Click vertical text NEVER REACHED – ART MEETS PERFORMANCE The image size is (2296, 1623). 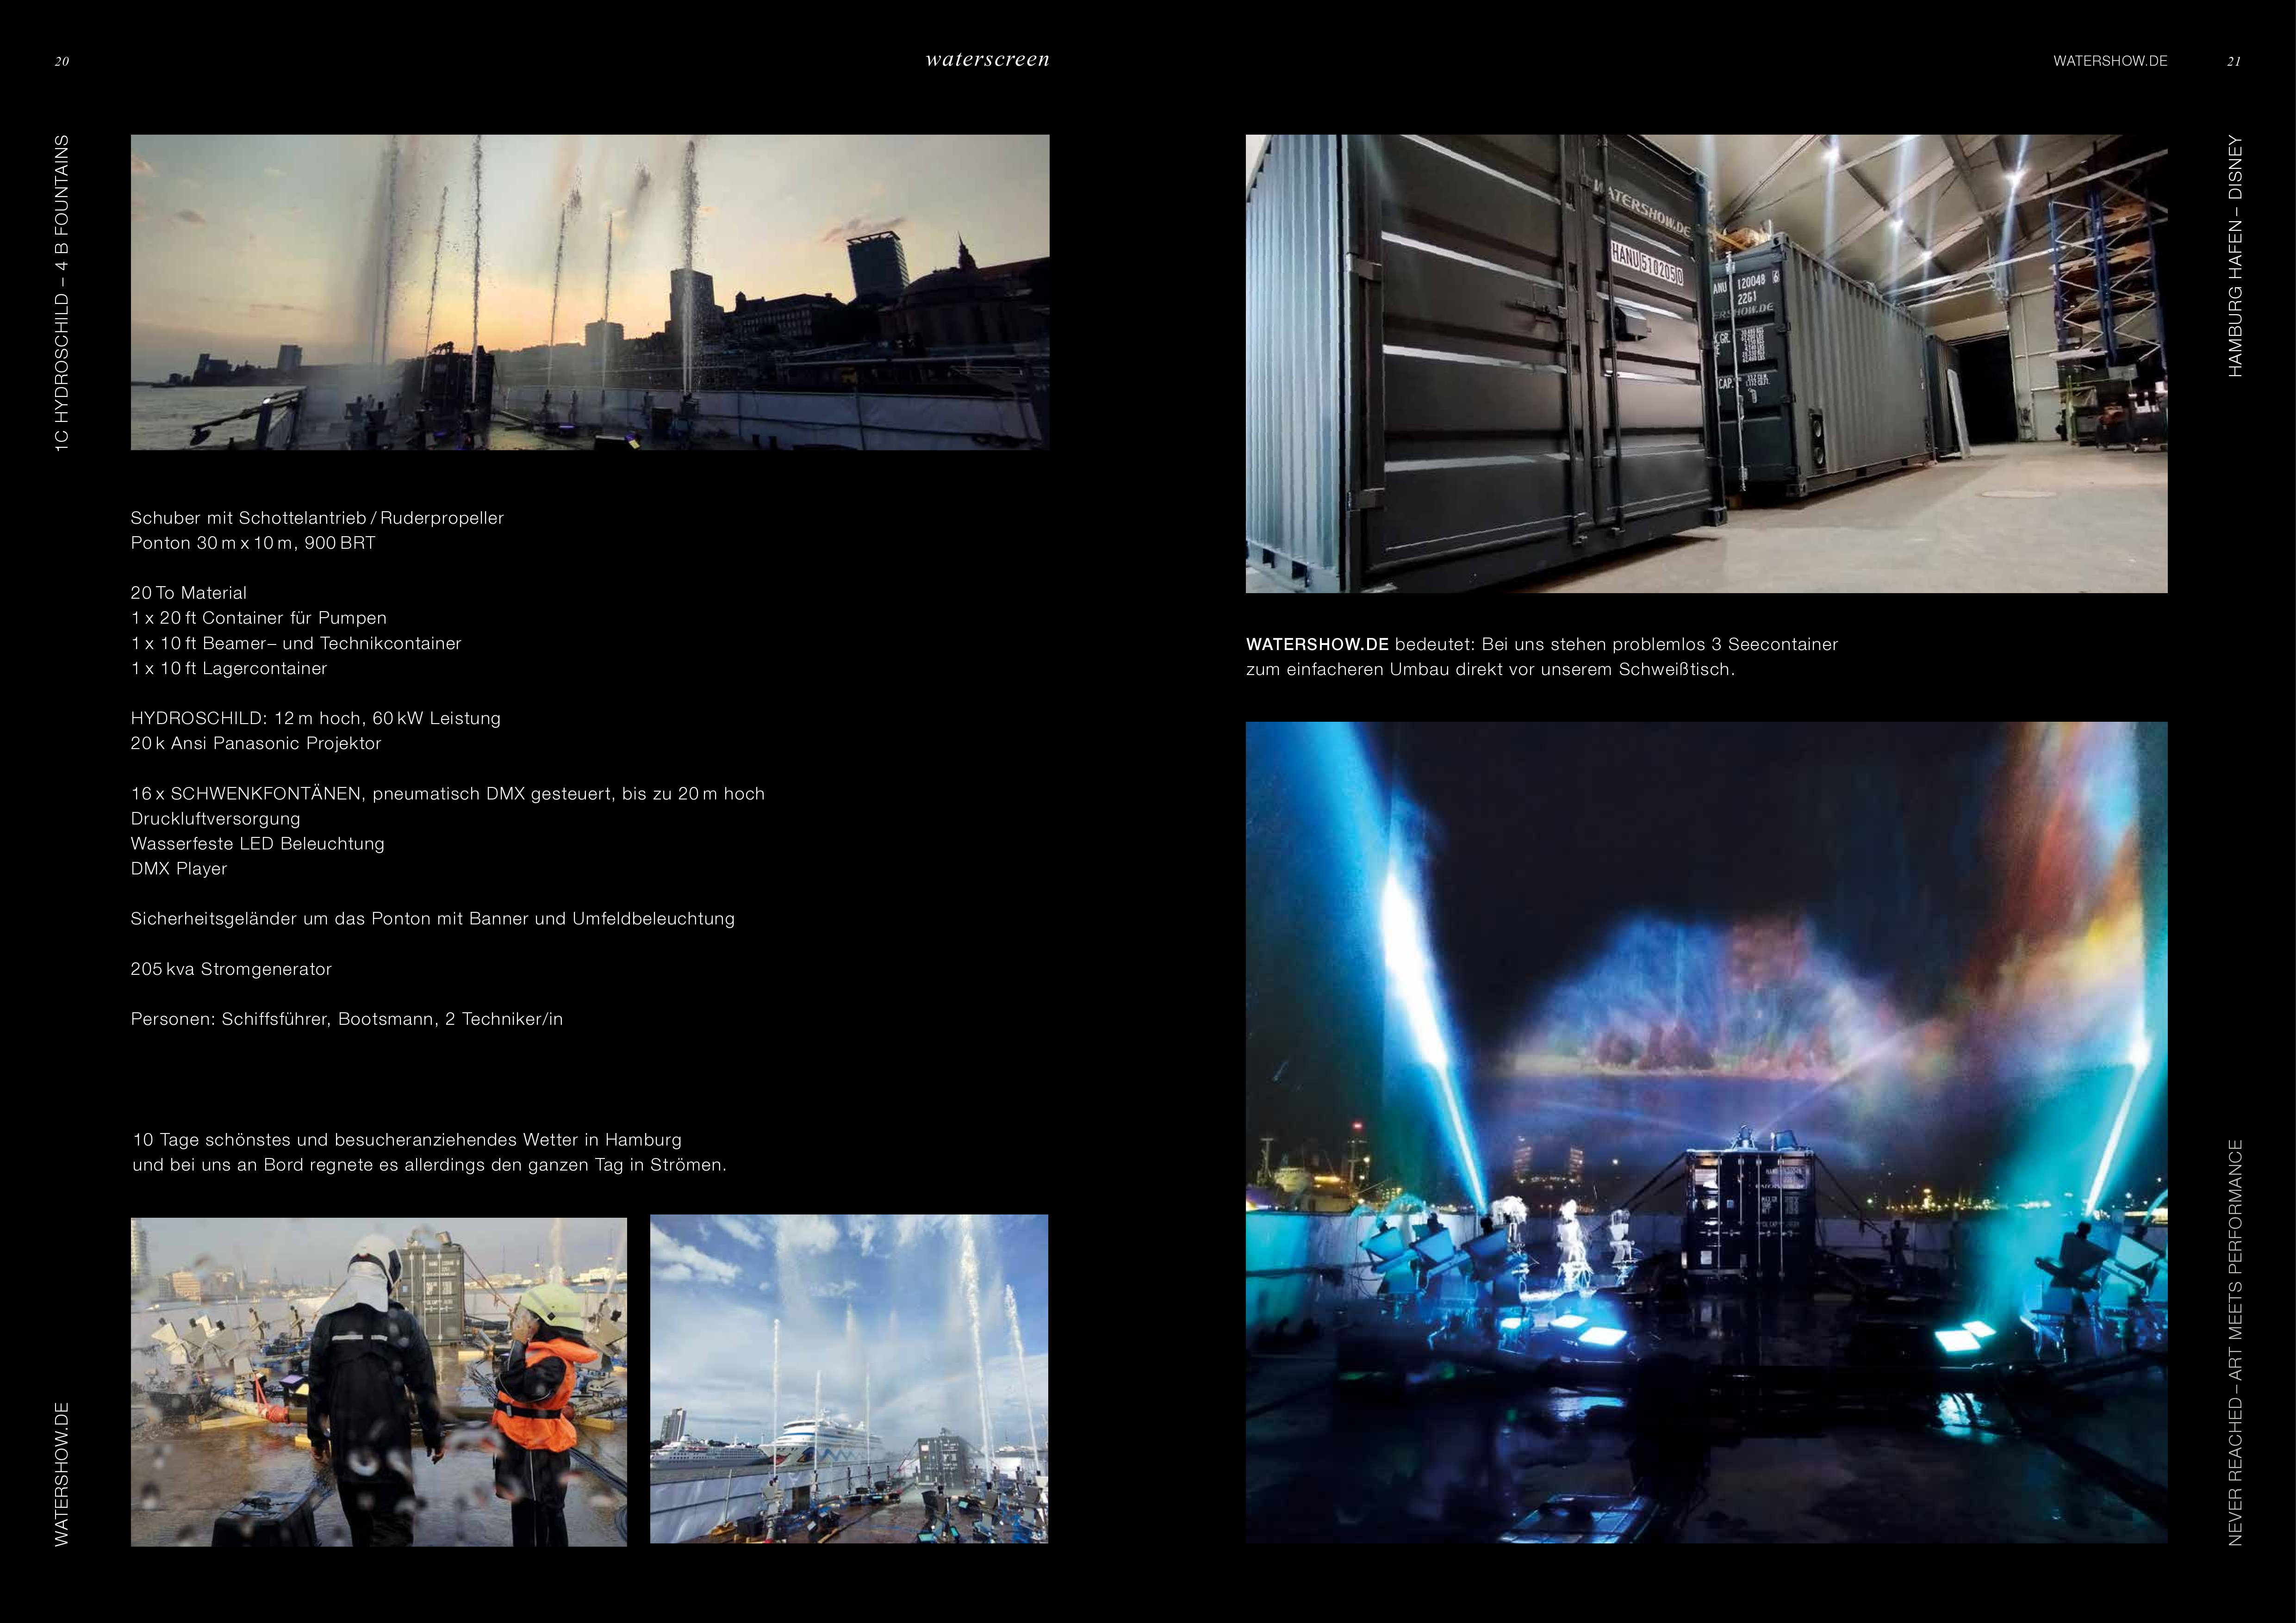2235,1342
